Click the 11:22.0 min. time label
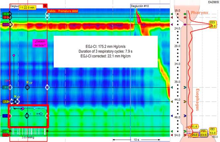Screen dimensions: 220x142 tap(28, 7)
